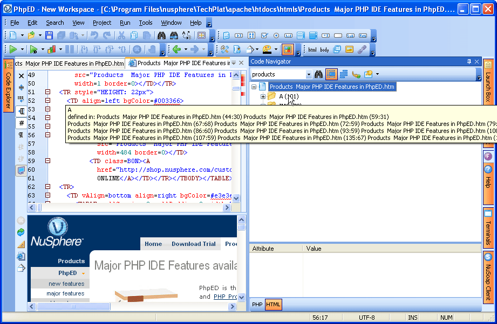The width and height of the screenshot is (497, 324).
Task: Toggle the aligned-lines view in Code Navigator
Action: tap(344, 74)
